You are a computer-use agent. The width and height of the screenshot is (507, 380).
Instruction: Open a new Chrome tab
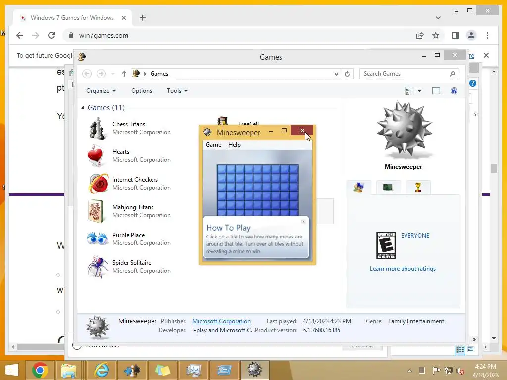(143, 18)
